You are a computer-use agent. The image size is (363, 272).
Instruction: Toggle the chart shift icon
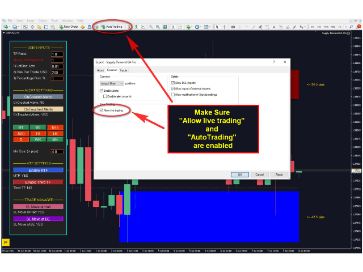[x=180, y=27]
